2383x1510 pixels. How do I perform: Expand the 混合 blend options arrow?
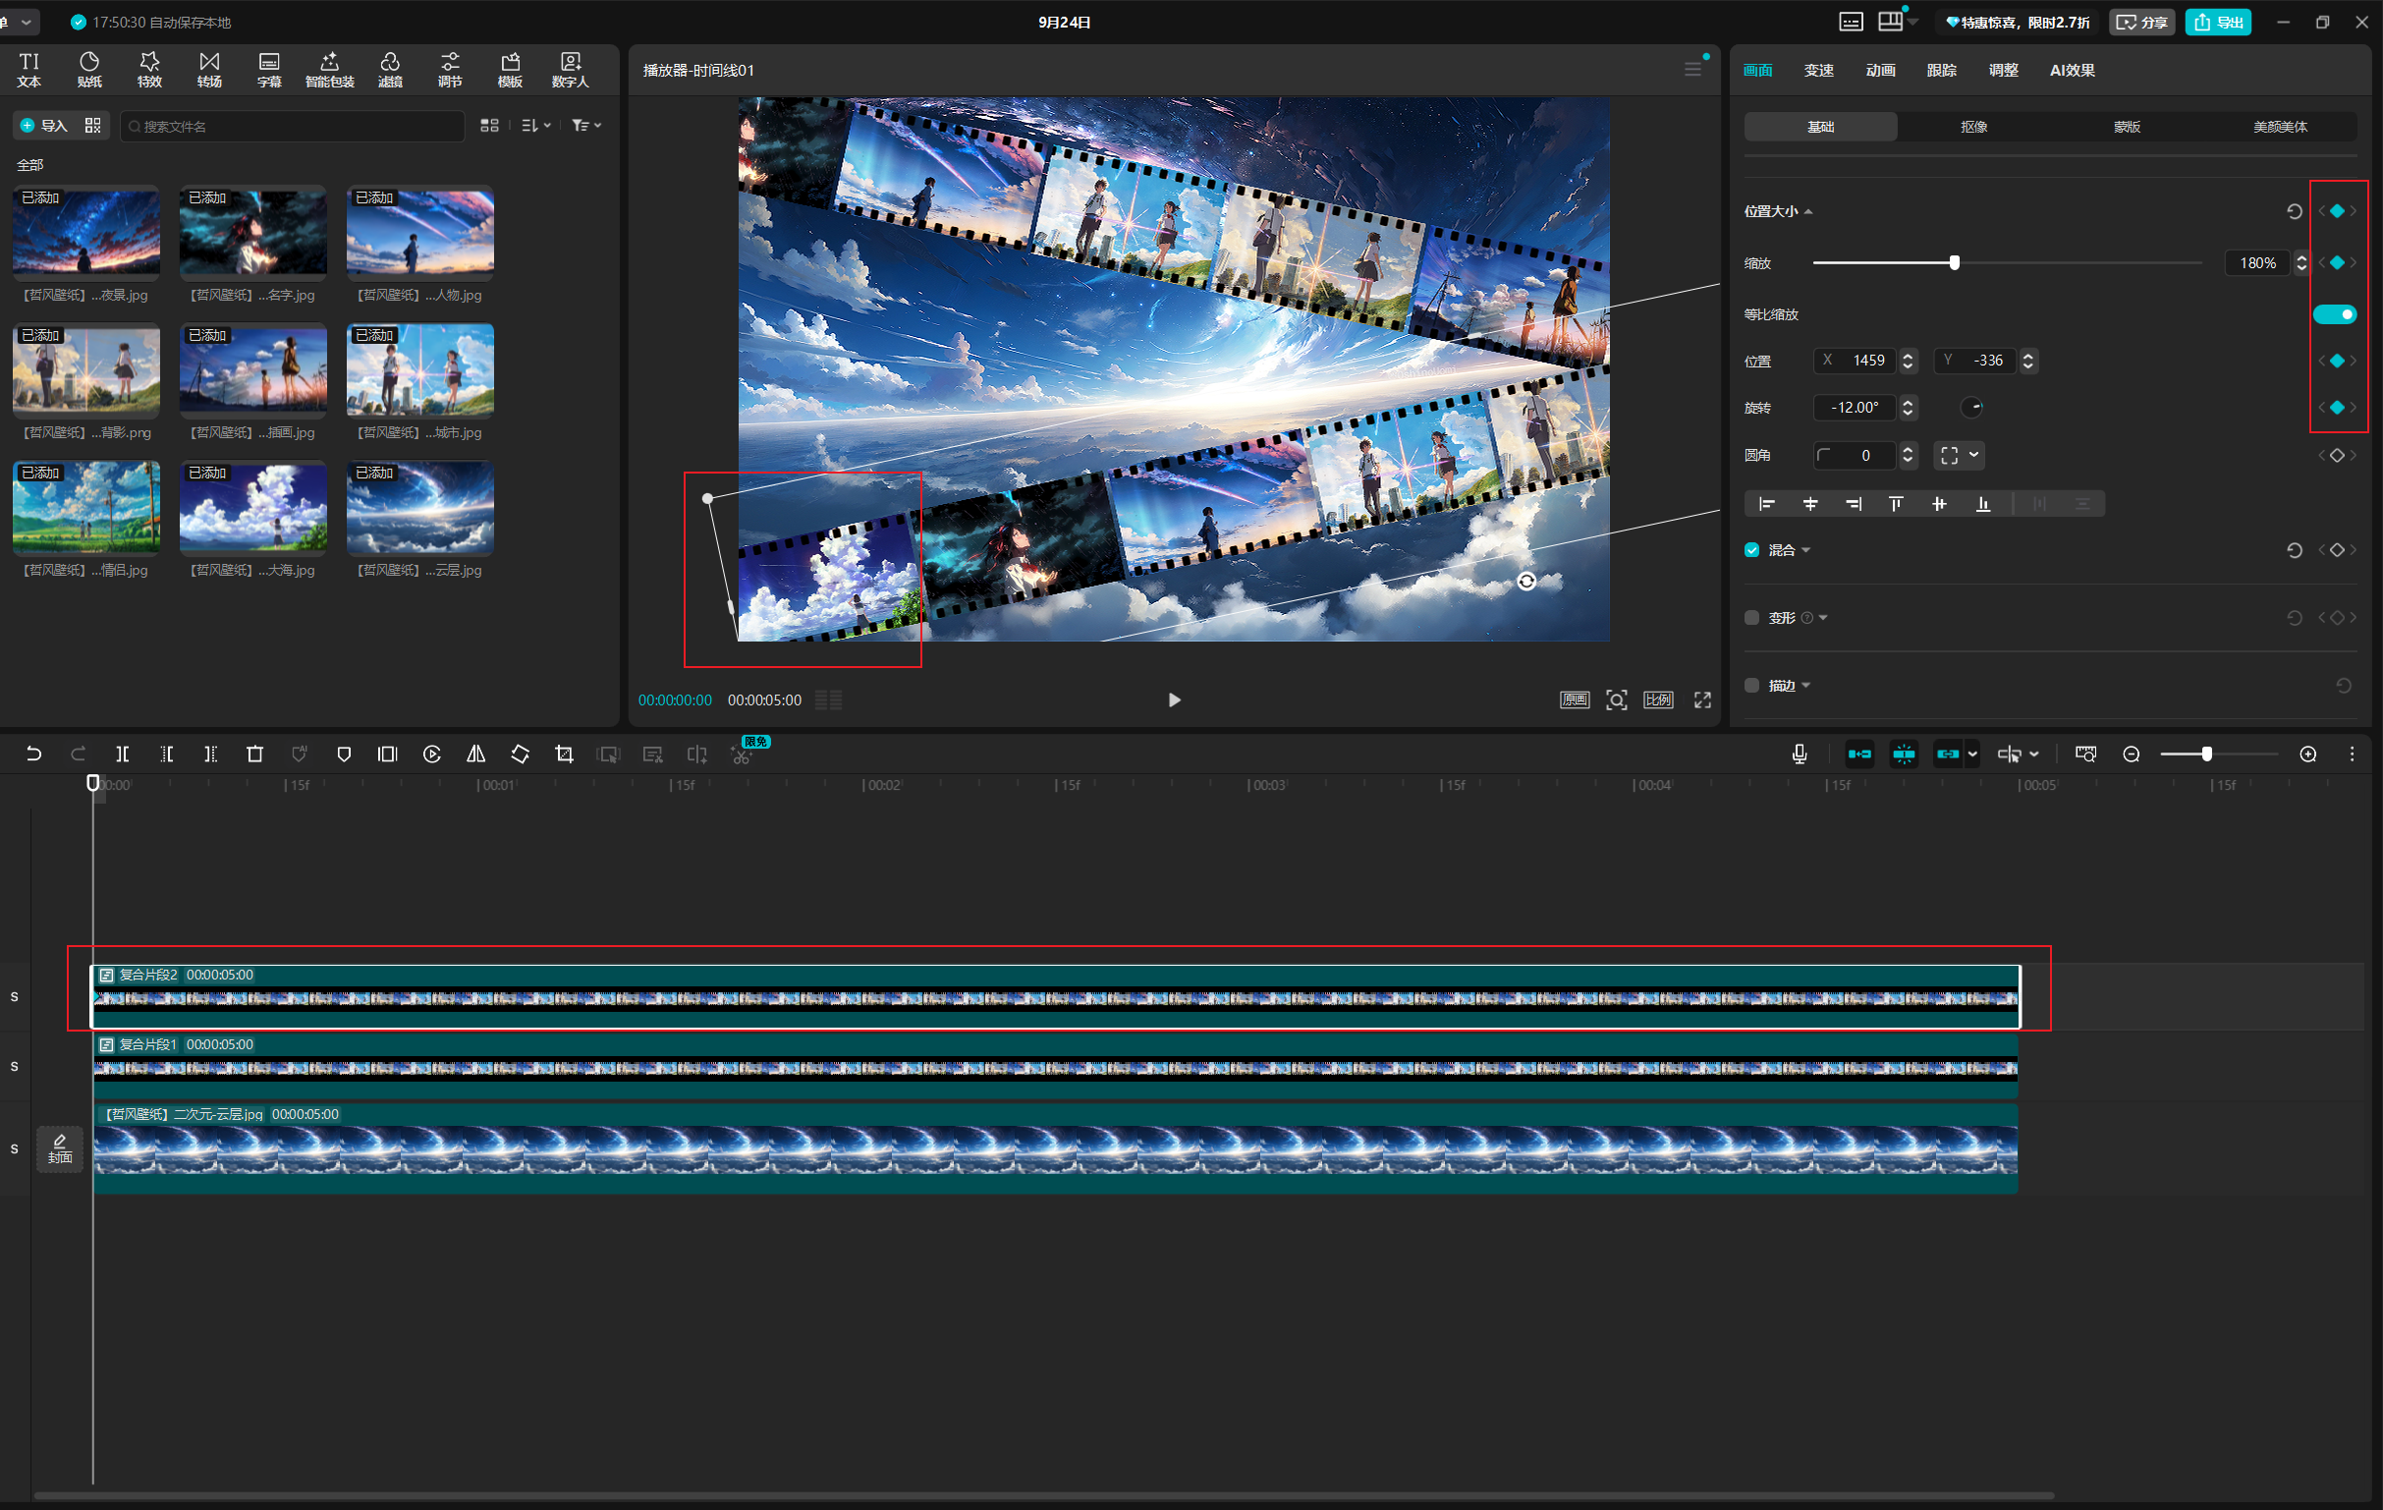pyautogui.click(x=1806, y=550)
